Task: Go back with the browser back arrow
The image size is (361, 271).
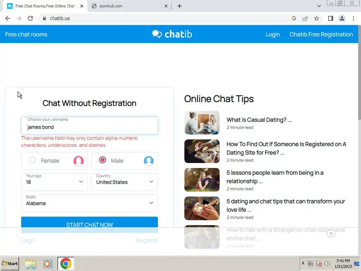Action: pos(8,18)
